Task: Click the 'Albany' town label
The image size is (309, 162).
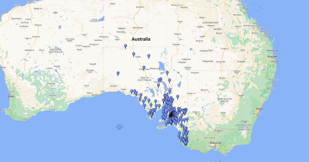Action: tap(25, 119)
